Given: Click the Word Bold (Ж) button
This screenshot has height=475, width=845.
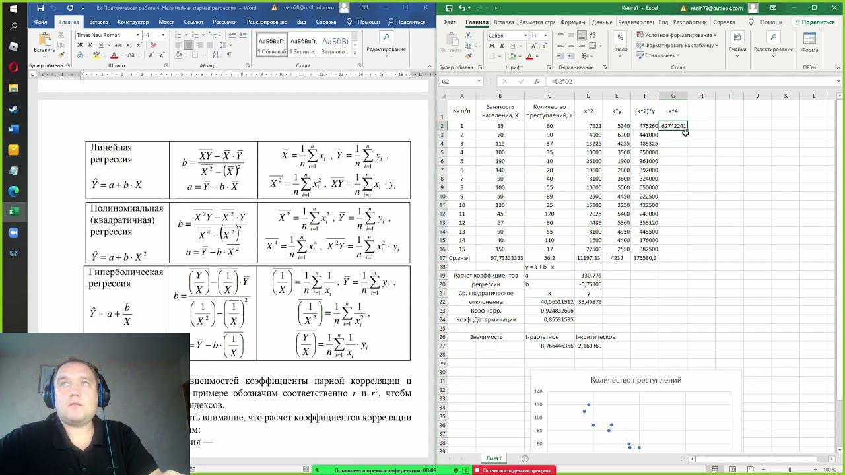Looking at the screenshot, I should (x=80, y=45).
